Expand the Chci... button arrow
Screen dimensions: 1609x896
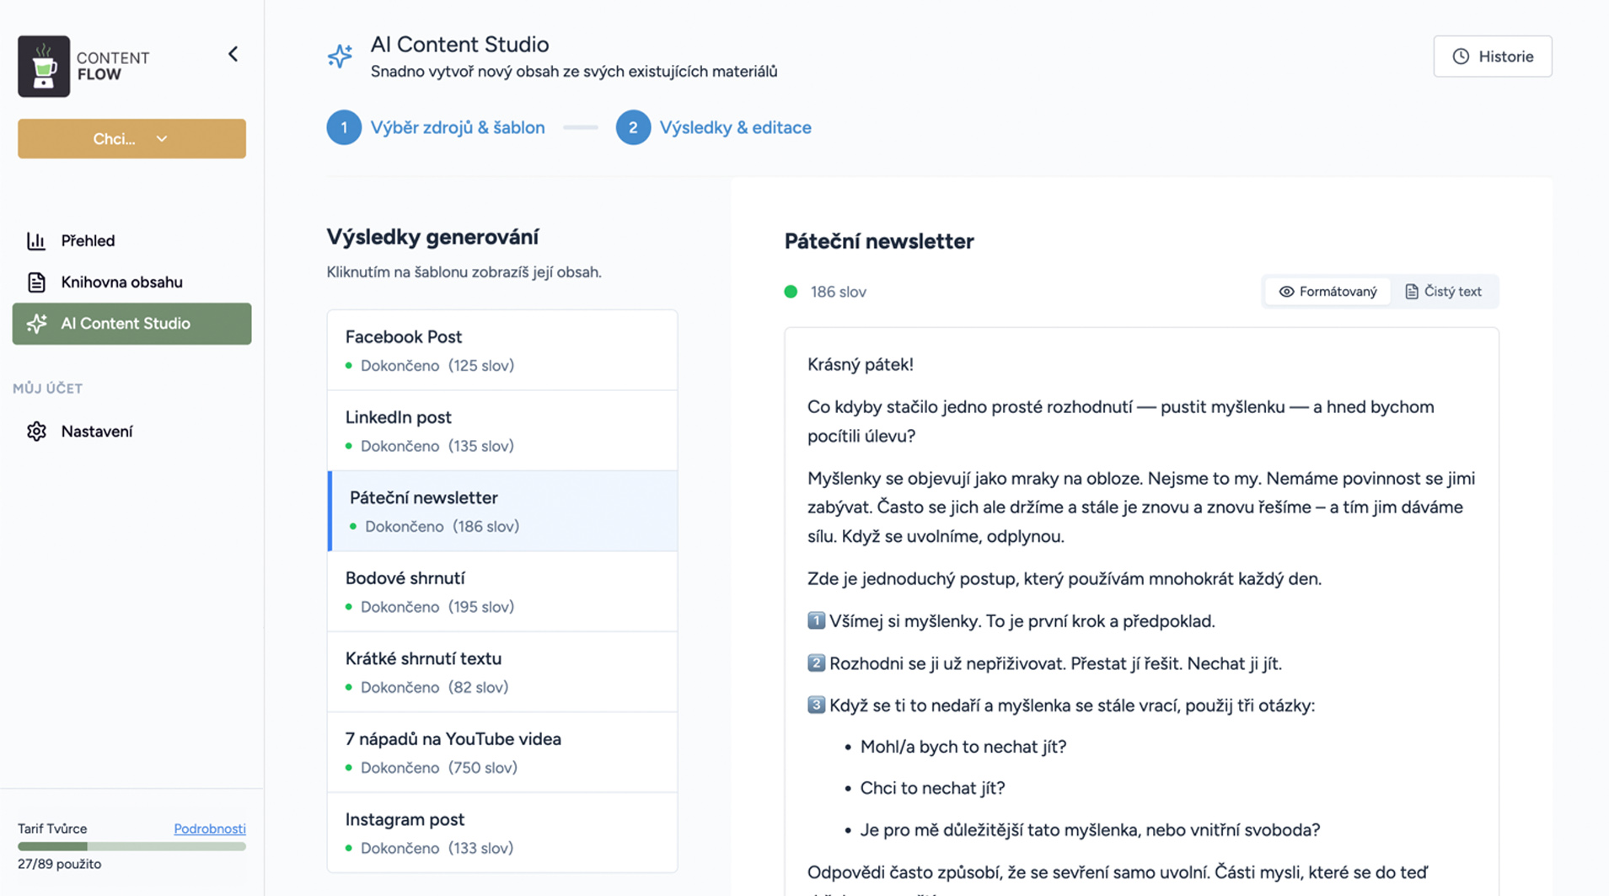pos(163,138)
